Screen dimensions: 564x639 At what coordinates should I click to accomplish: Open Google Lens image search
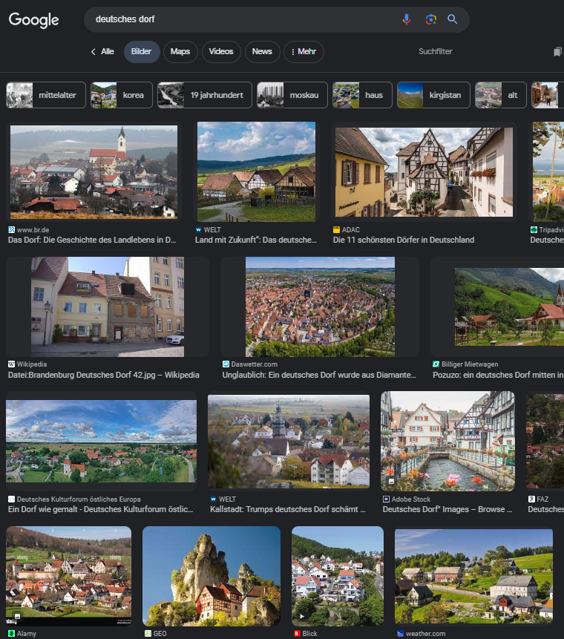(x=430, y=19)
